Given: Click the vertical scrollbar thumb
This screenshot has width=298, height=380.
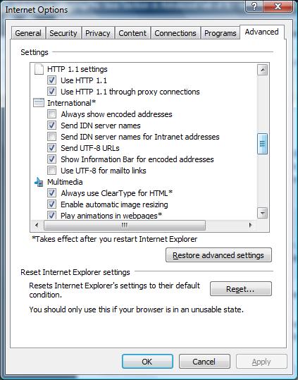Looking at the screenshot, I should point(262,144).
